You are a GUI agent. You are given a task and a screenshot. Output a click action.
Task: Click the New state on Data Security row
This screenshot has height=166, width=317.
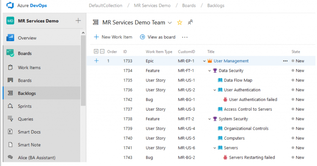click(x=300, y=71)
